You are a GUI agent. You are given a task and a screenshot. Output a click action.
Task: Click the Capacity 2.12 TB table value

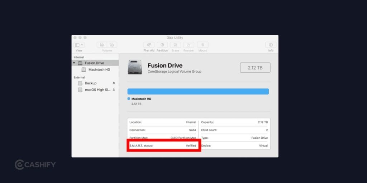pos(263,122)
